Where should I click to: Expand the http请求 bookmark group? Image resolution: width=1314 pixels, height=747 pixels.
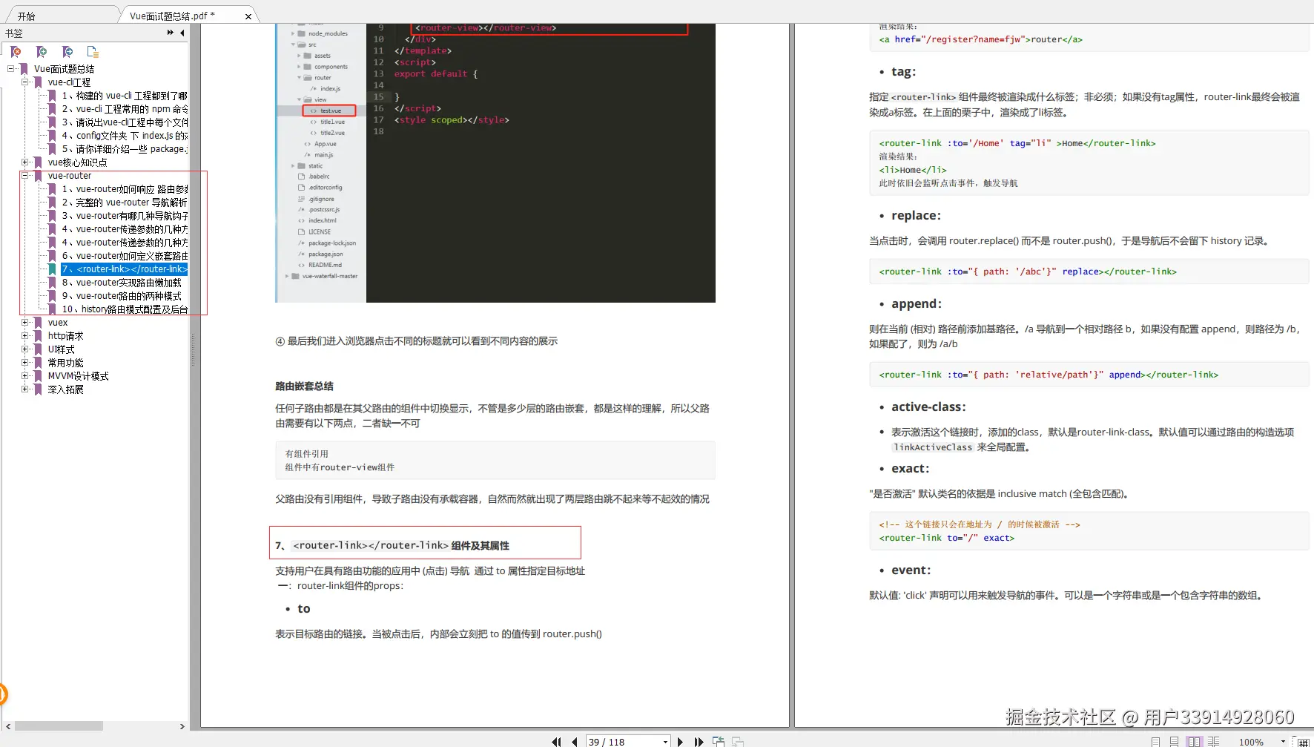pyautogui.click(x=24, y=336)
